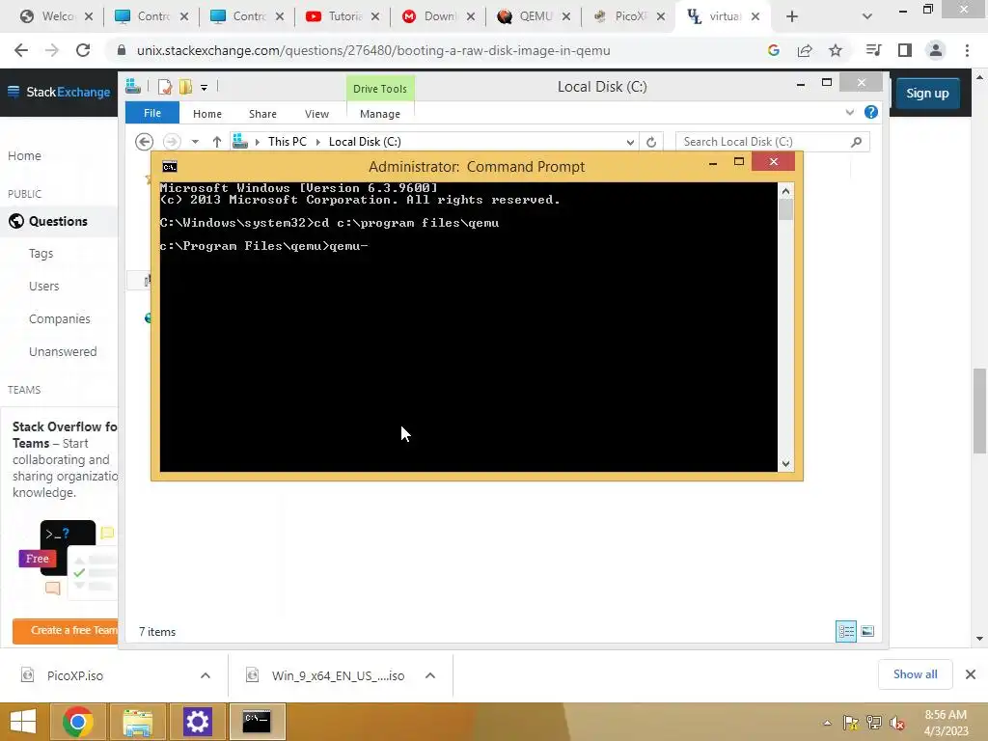Open Google search side icon in address bar

[x=774, y=50]
